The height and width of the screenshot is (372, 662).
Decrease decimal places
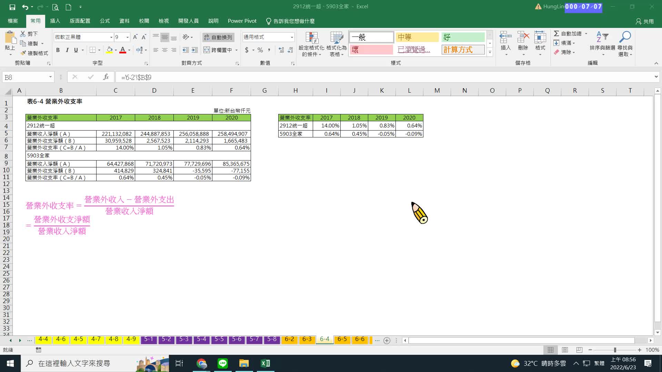[x=291, y=50]
